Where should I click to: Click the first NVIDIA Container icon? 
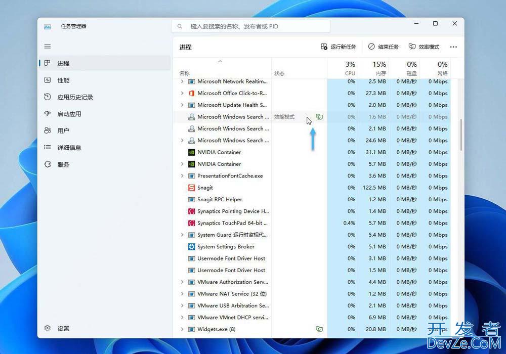191,152
